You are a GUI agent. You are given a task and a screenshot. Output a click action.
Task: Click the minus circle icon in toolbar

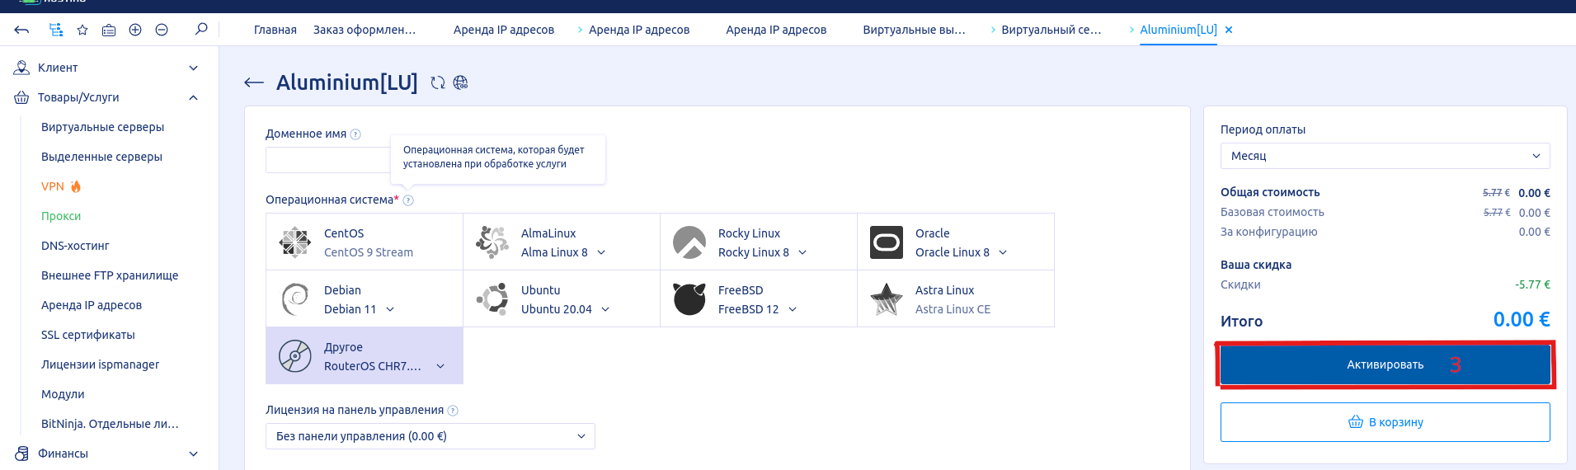click(x=162, y=30)
